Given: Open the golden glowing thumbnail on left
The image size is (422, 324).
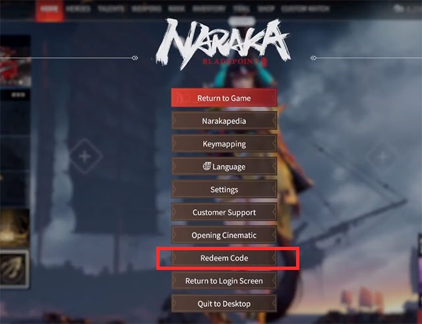Looking at the screenshot, I should [15, 228].
